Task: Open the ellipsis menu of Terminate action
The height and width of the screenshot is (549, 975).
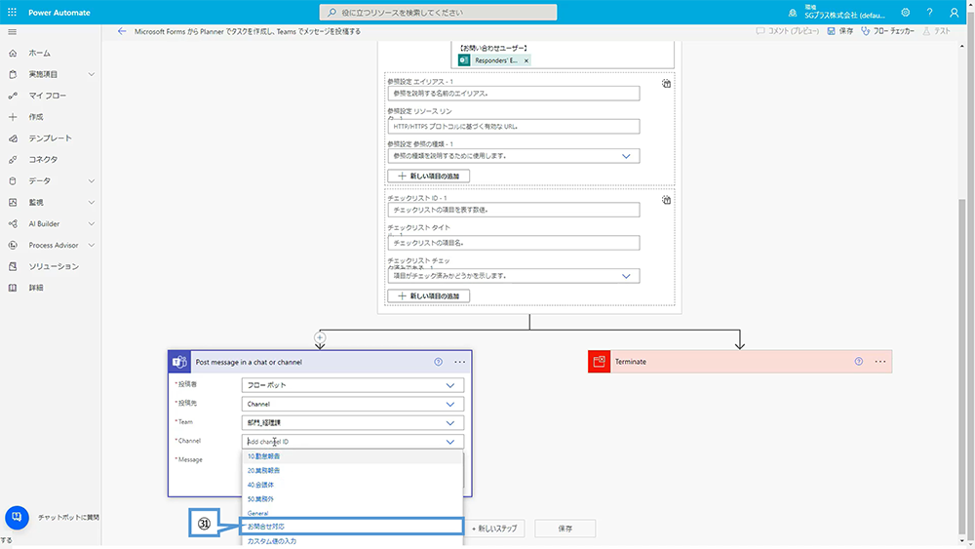Action: 879,361
